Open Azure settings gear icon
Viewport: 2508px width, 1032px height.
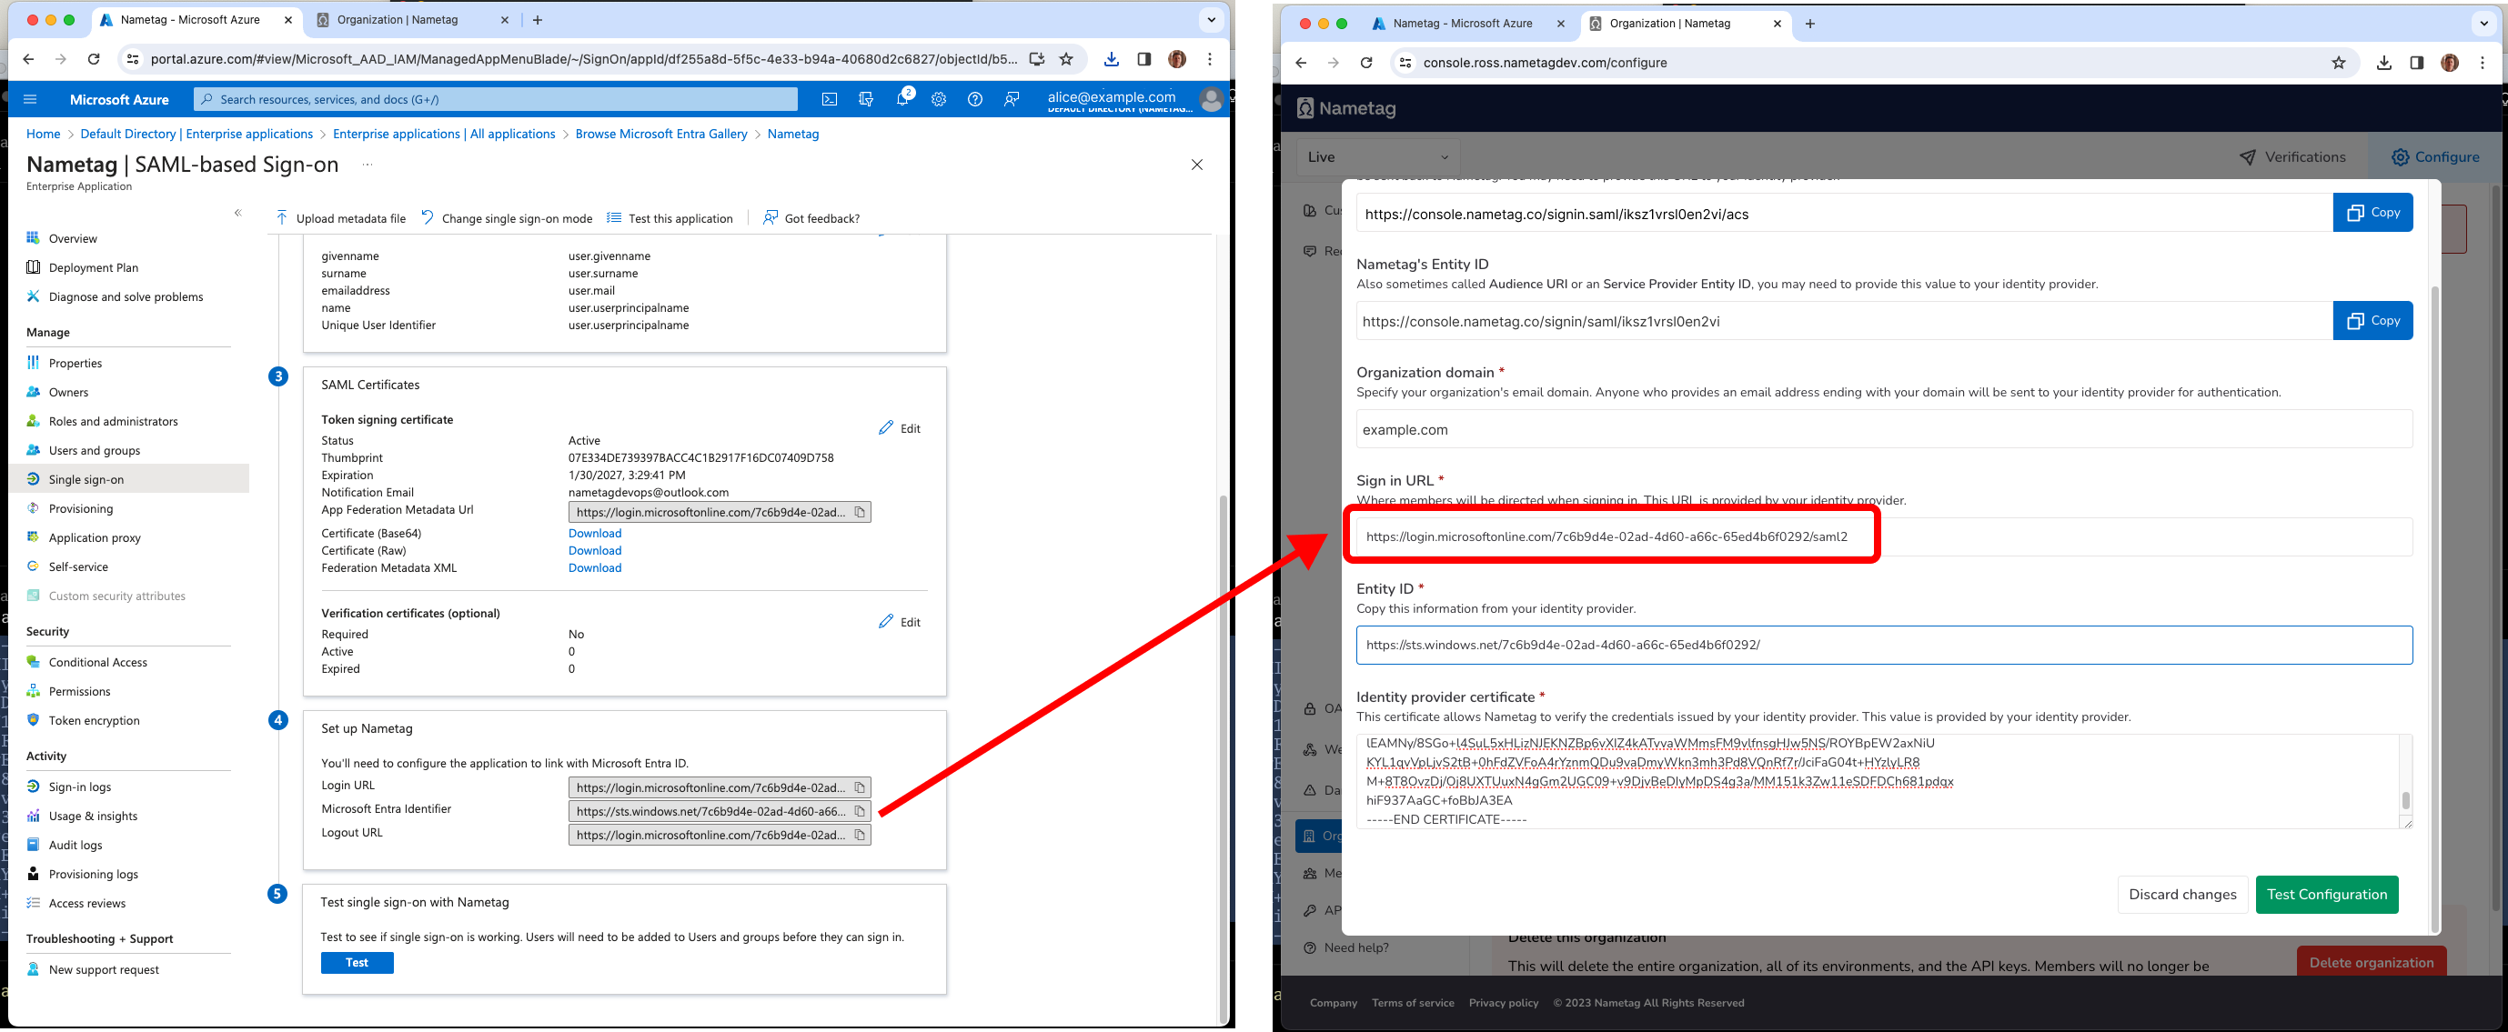[x=939, y=99]
